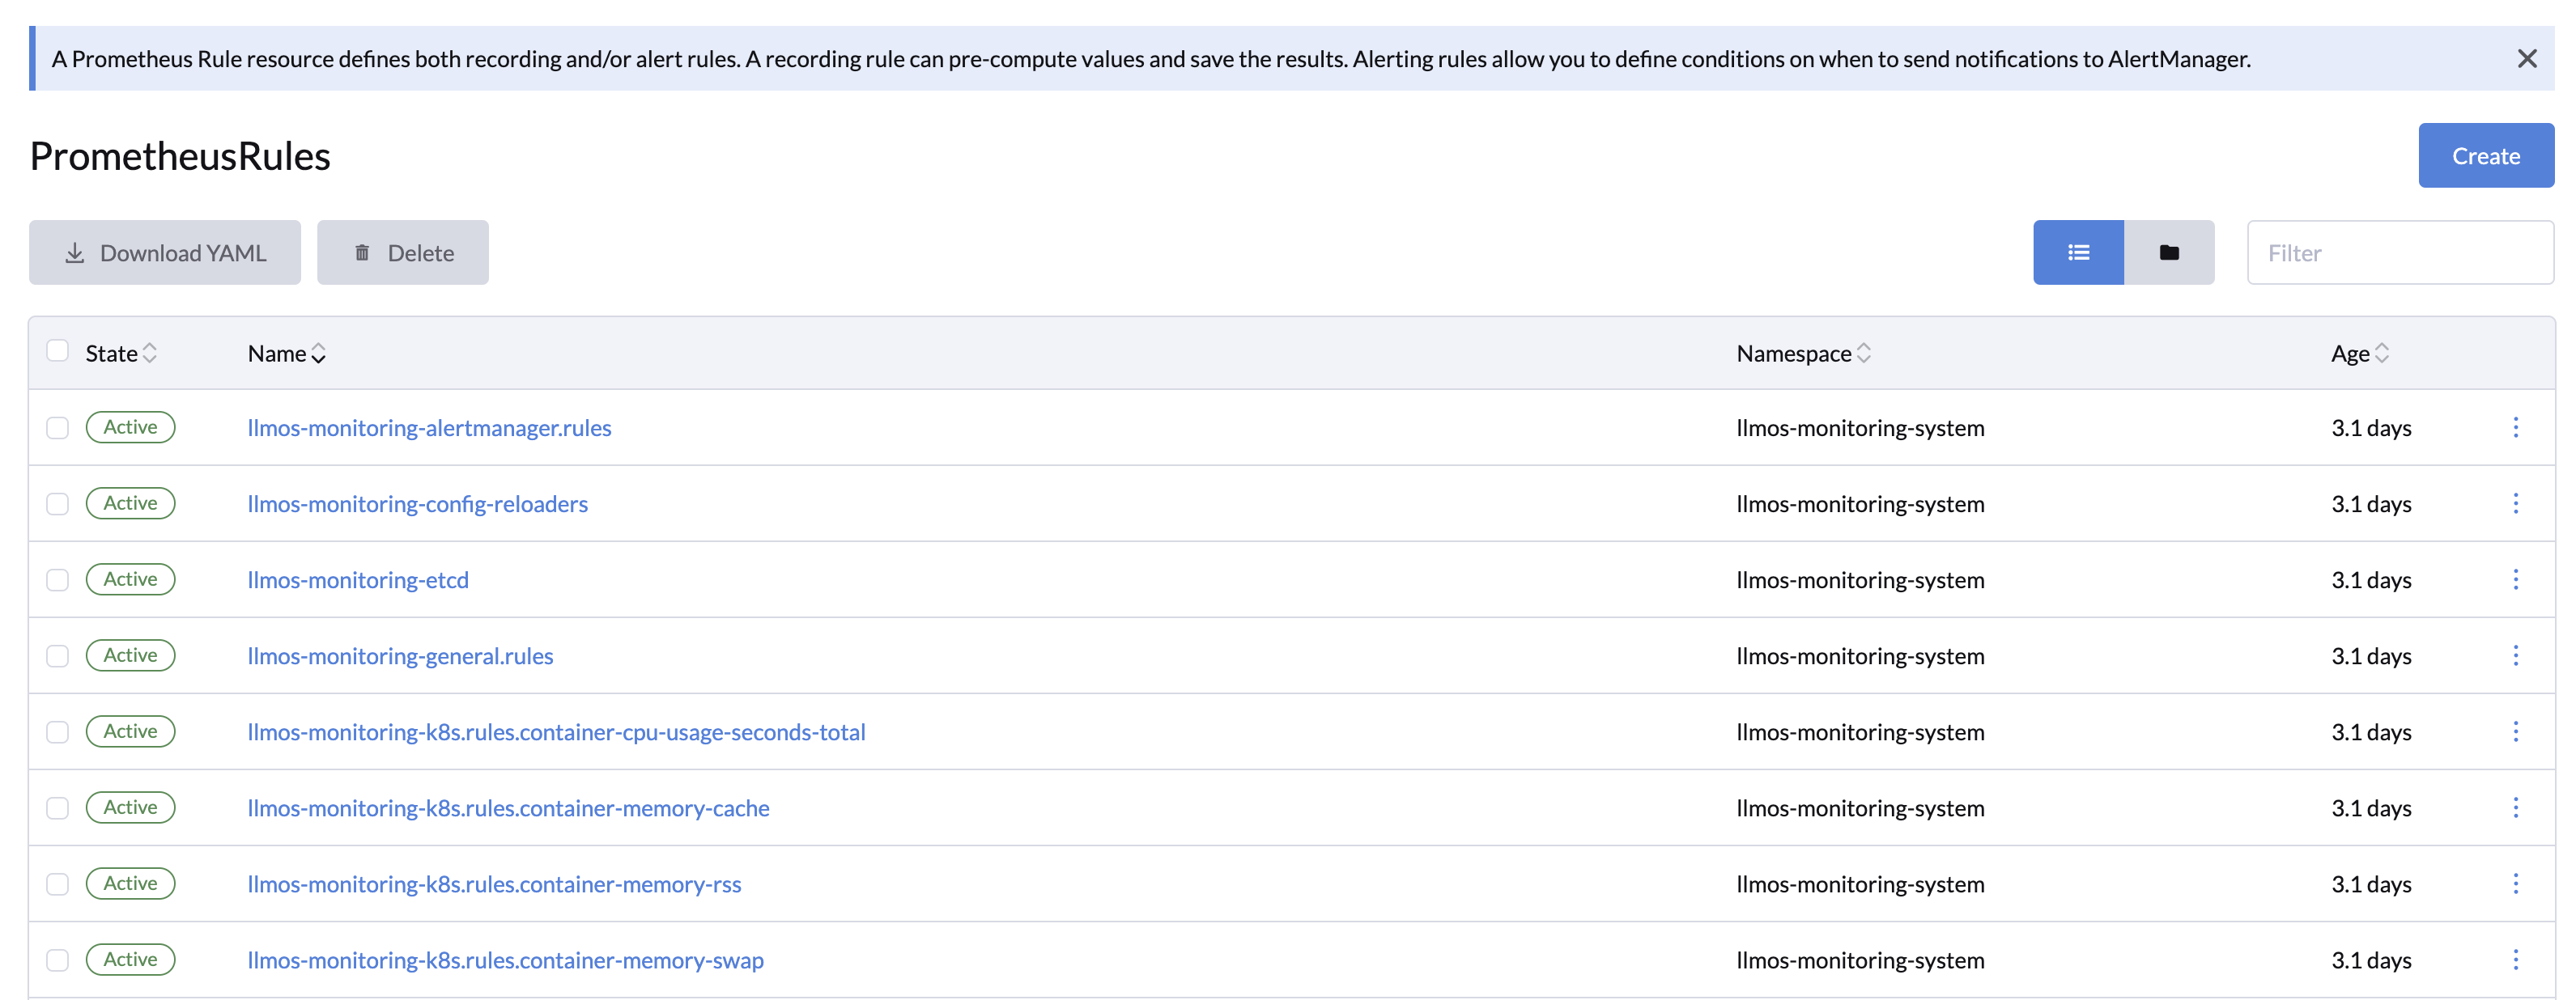Viewport: 2576px width, 1000px height.
Task: Open k8s.rules.container-memory-rss link
Action: 494,884
